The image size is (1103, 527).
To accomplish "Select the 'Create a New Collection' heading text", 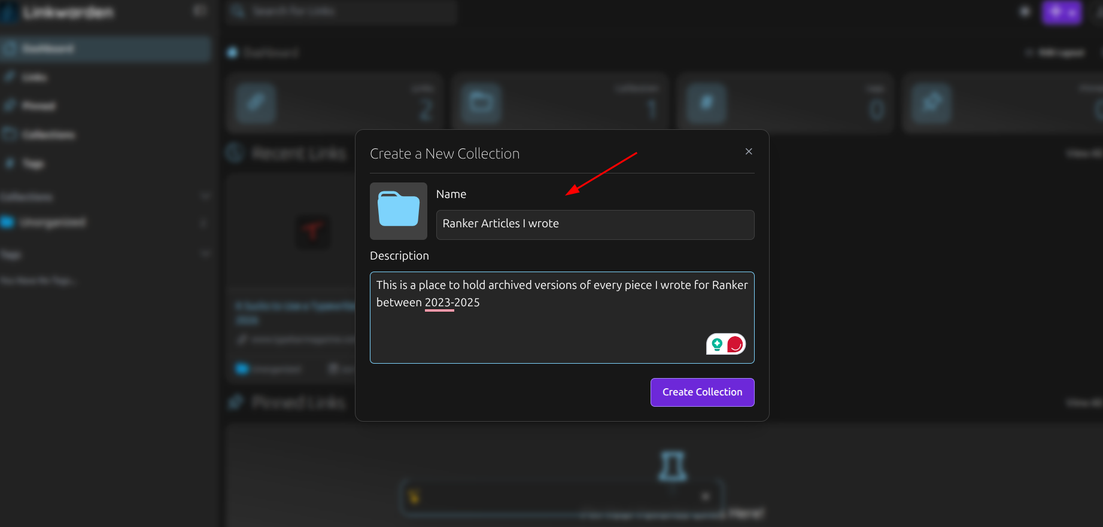I will tap(445, 154).
